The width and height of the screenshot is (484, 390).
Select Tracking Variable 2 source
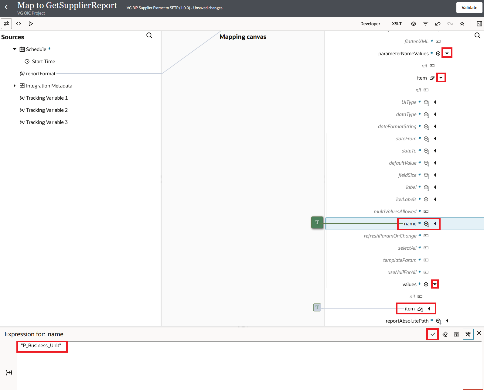click(x=47, y=110)
